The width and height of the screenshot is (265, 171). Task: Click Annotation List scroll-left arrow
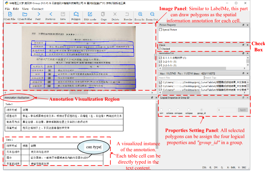[x=160, y=68]
